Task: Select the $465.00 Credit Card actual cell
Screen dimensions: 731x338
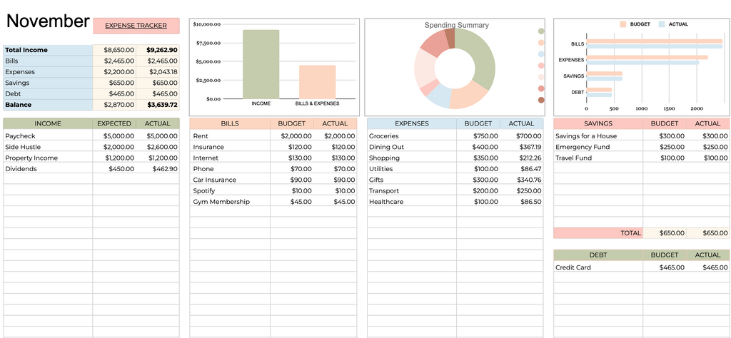Action: coord(707,267)
